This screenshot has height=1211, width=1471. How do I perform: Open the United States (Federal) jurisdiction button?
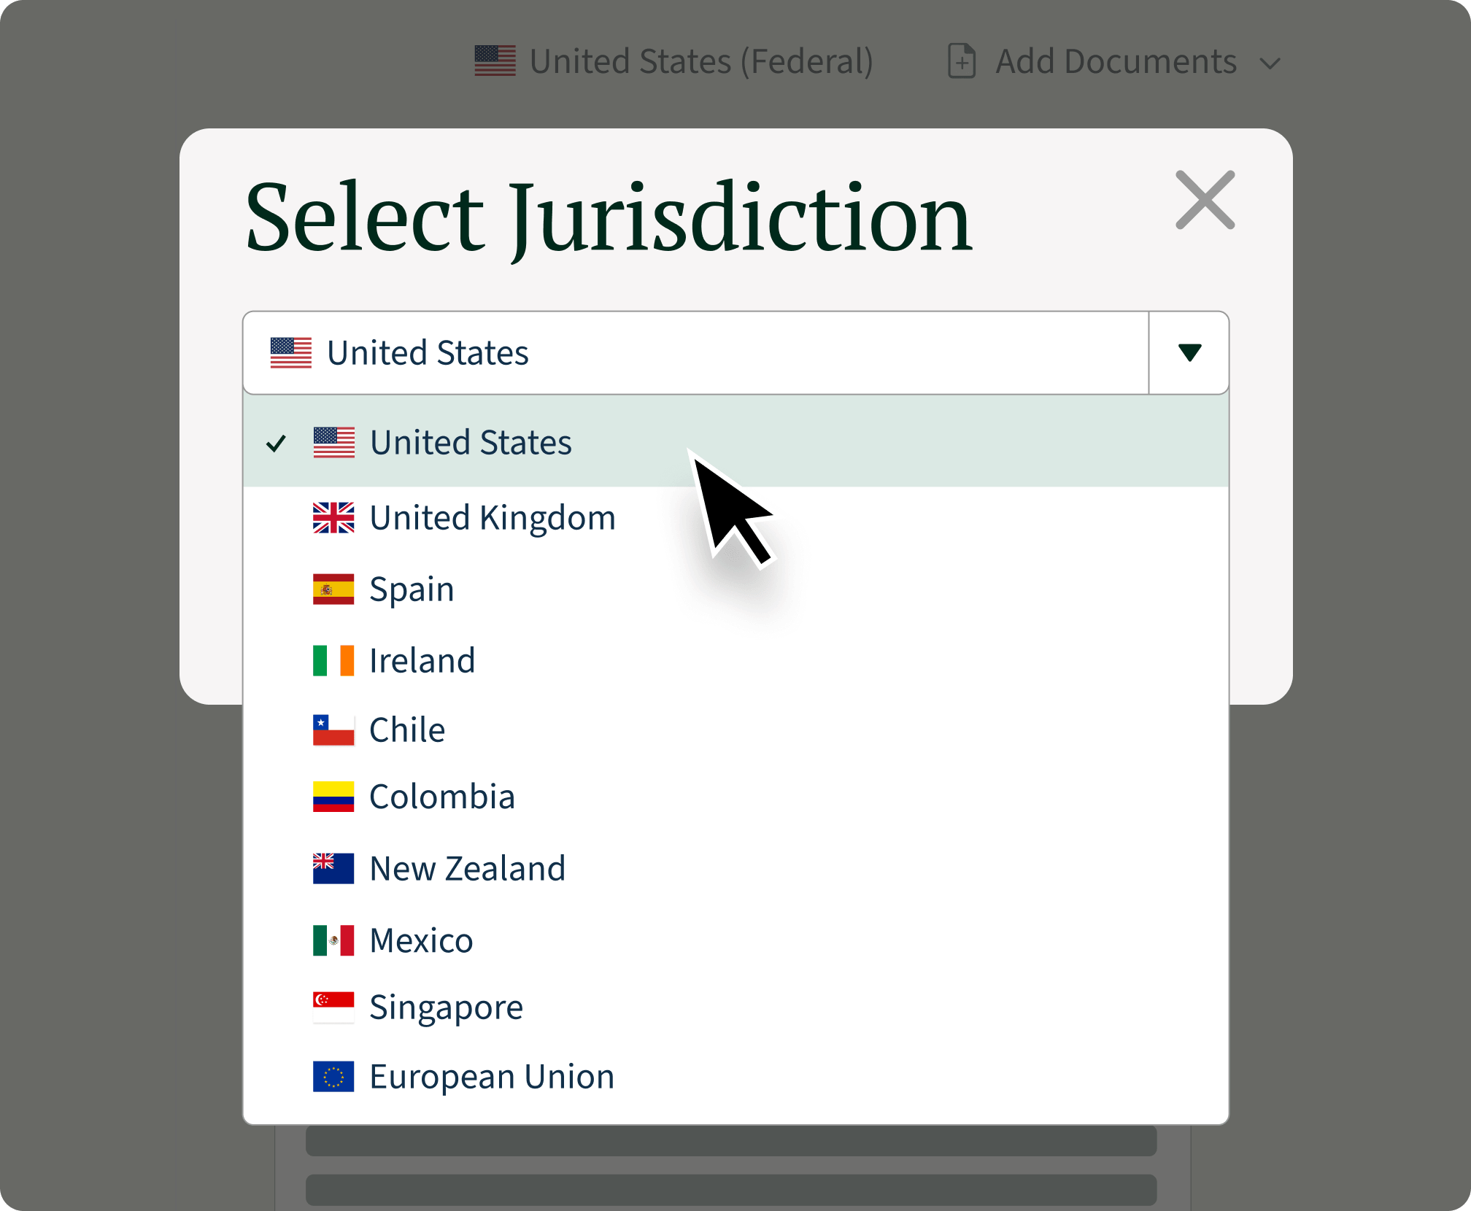(x=673, y=61)
